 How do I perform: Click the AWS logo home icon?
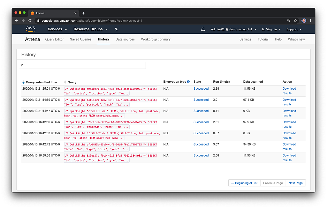30,29
